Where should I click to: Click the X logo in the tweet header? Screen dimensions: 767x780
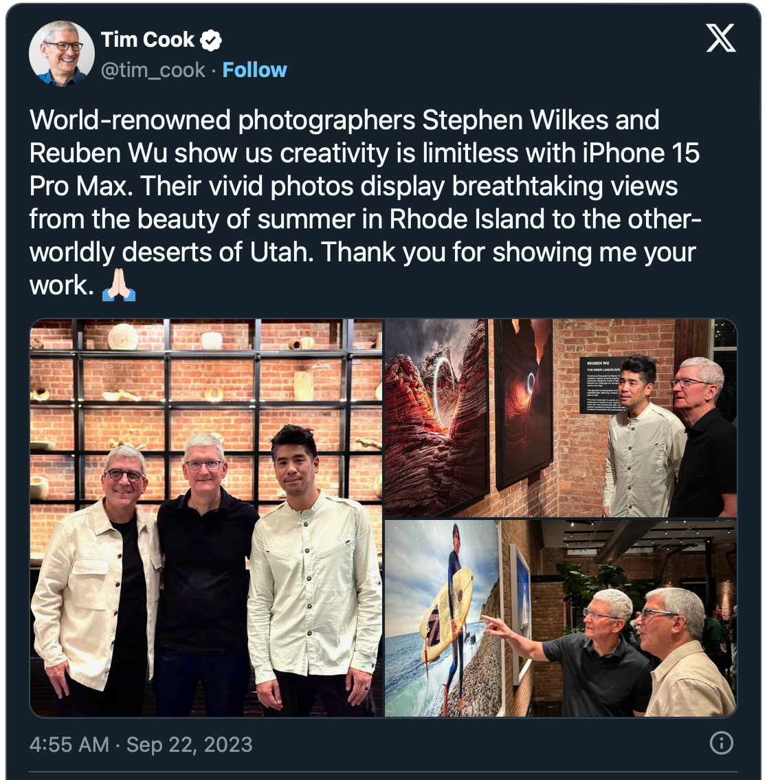[721, 38]
